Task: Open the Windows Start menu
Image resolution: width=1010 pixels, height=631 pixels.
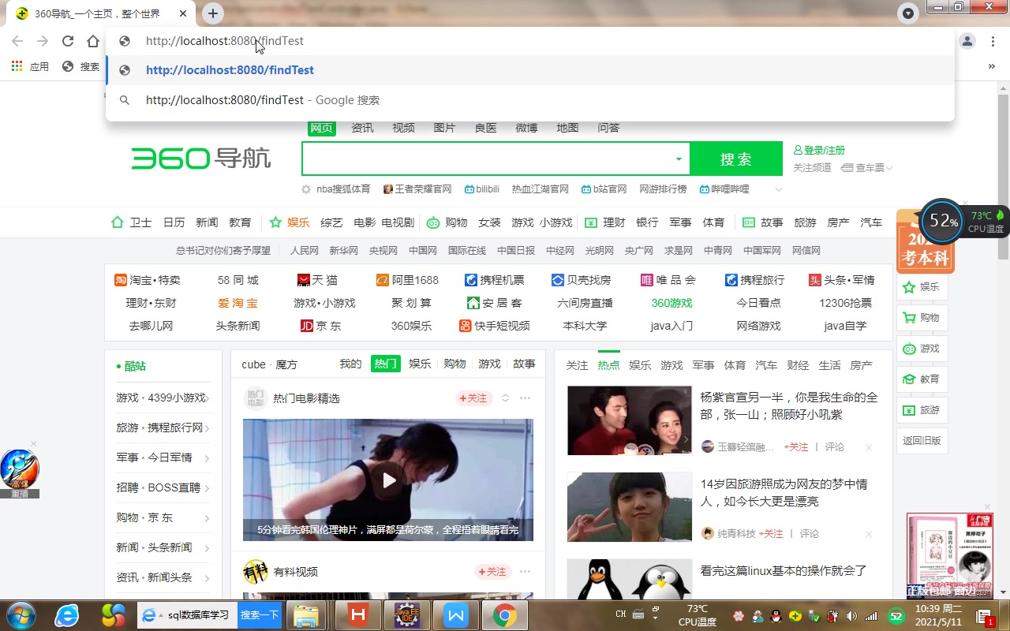Action: 20,614
